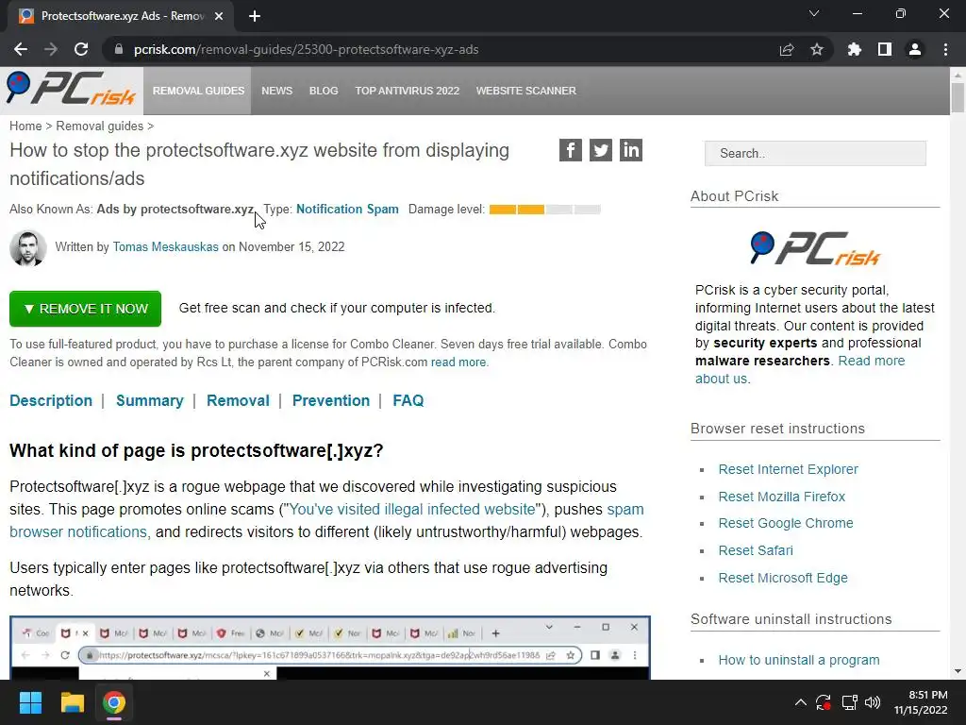Click the Notification Spam type link
The width and height of the screenshot is (966, 725).
[x=347, y=209]
